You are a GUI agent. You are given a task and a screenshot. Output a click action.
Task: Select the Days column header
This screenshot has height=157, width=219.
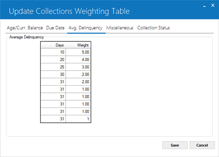click(x=53, y=45)
